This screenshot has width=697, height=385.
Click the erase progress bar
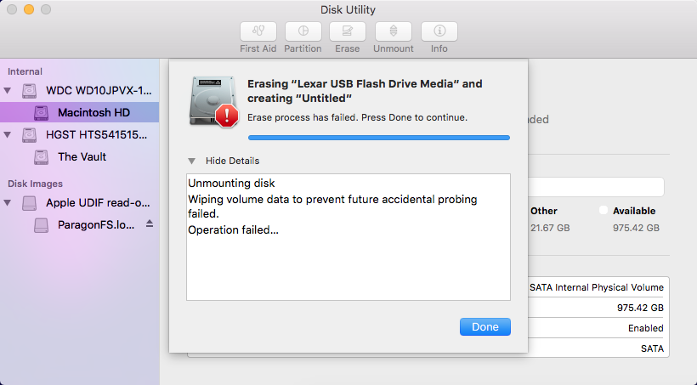coord(379,138)
